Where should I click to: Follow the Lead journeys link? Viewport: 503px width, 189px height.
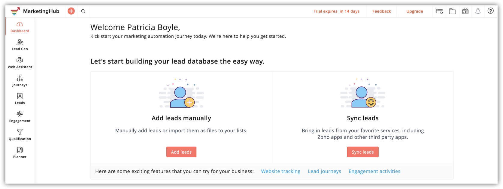pyautogui.click(x=325, y=171)
